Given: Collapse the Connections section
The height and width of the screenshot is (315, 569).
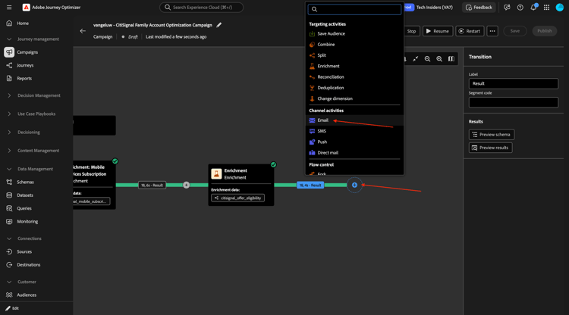Looking at the screenshot, I should (9, 239).
